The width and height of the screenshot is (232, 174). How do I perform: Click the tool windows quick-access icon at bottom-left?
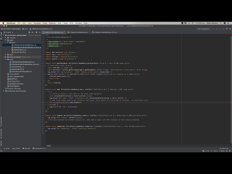click(1, 151)
